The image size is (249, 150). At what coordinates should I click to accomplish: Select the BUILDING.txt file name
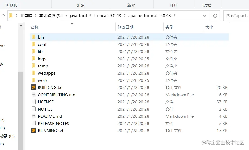coord(50,88)
